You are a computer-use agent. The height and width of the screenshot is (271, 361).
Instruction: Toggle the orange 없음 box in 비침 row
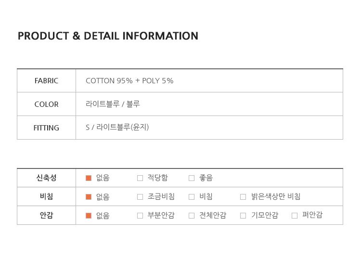coord(89,197)
